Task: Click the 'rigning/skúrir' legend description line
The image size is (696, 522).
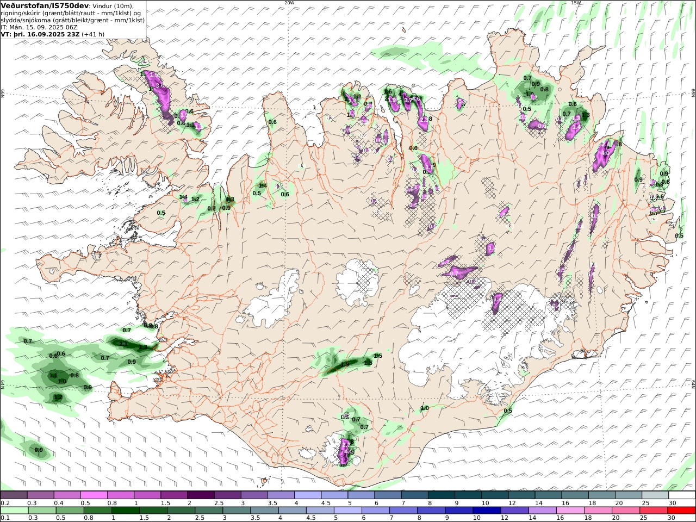Action: (71, 13)
